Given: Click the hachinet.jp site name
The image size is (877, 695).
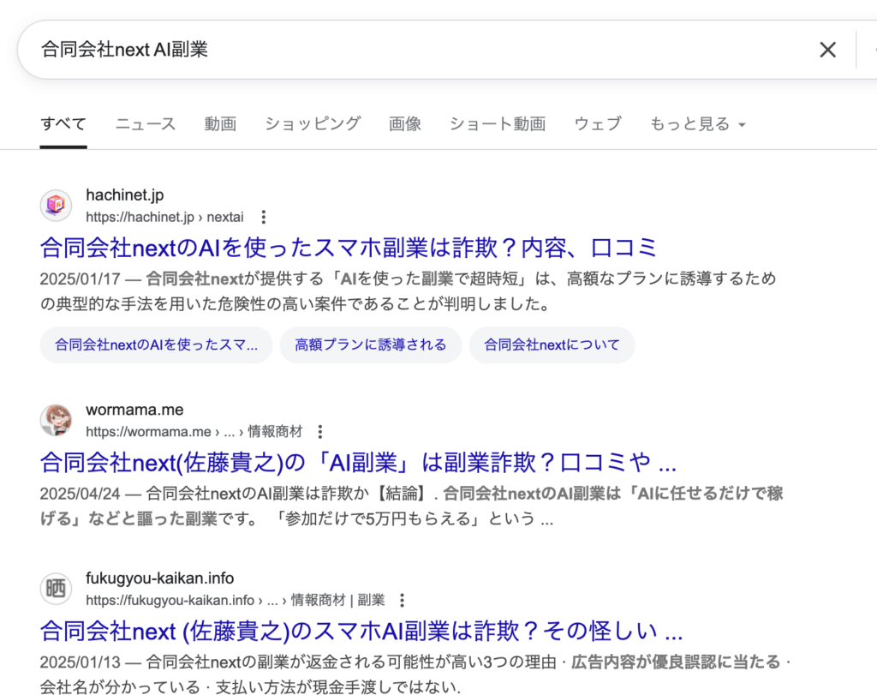Looking at the screenshot, I should click(125, 195).
